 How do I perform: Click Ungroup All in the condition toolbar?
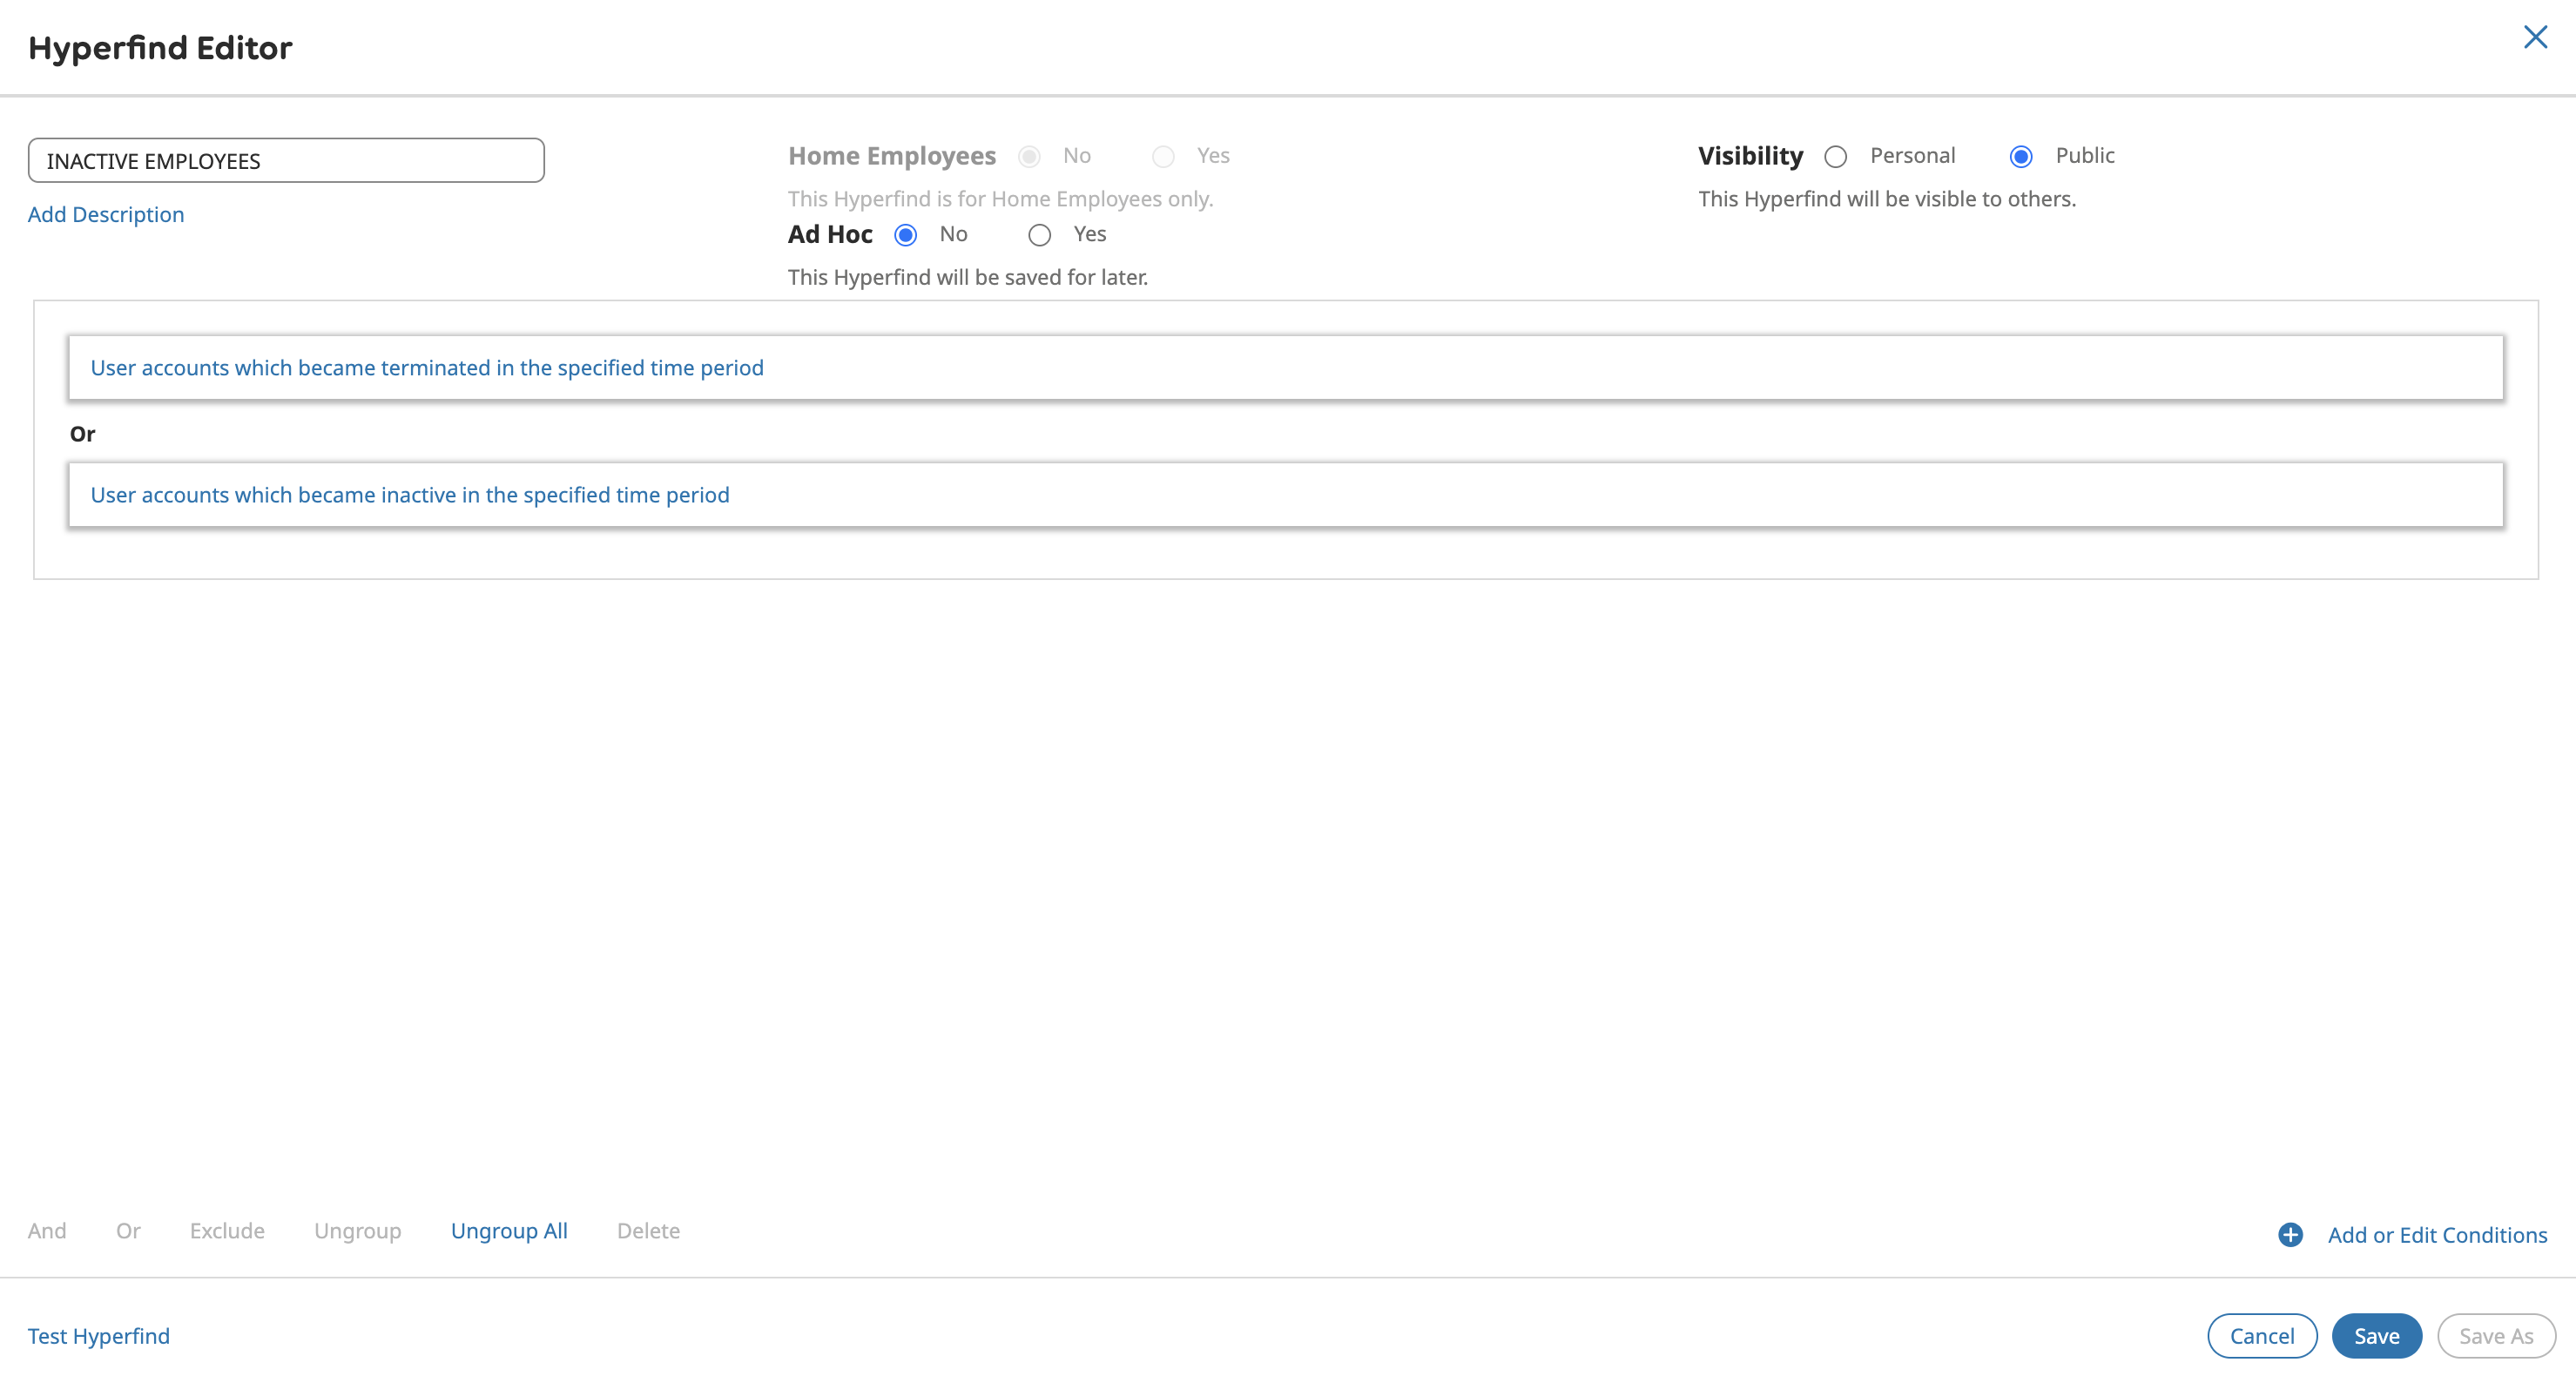pyautogui.click(x=509, y=1231)
